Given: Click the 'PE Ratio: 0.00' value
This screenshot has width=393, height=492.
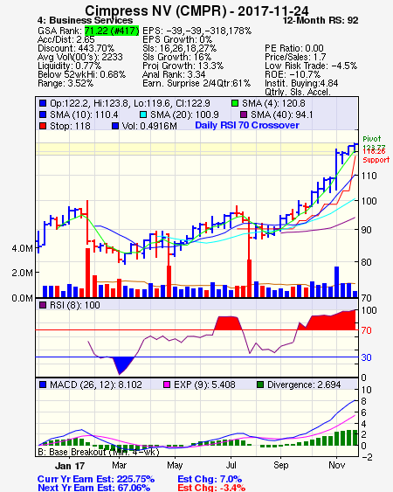Looking at the screenshot, I should (x=294, y=48).
